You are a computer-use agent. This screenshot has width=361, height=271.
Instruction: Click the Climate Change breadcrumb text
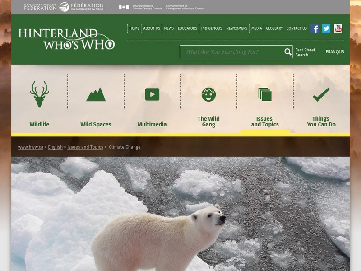point(125,147)
